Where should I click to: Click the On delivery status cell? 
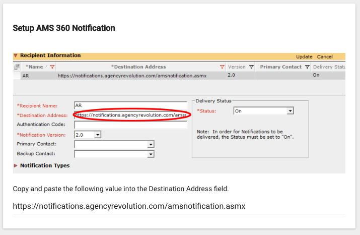316,75
